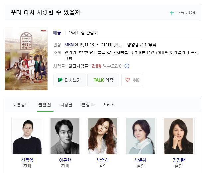Open the 박영선 name link
This screenshot has width=205, height=173.
point(103,160)
